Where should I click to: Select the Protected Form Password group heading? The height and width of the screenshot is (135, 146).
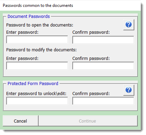coord(33,84)
